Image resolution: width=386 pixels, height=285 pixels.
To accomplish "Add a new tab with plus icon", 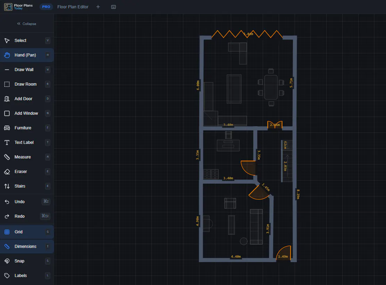I will [x=98, y=7].
